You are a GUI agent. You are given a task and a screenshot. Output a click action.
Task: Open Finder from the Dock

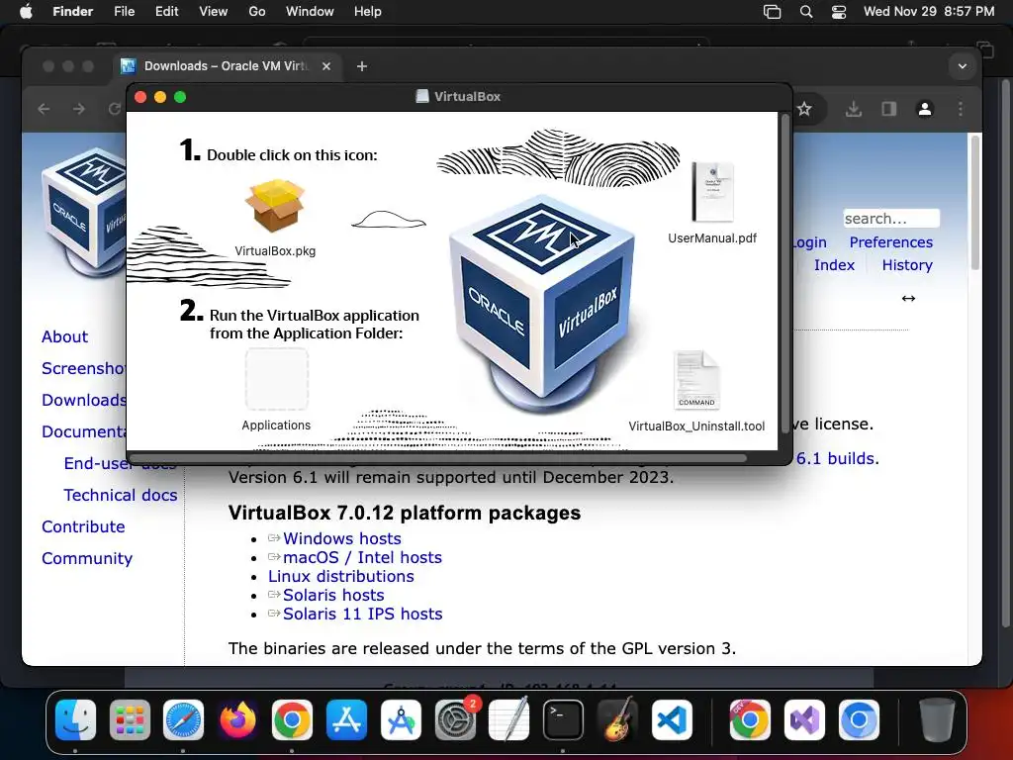point(75,719)
